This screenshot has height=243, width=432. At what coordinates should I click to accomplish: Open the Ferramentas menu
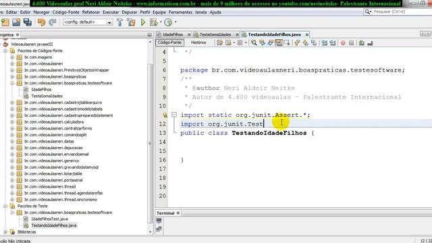180,12
